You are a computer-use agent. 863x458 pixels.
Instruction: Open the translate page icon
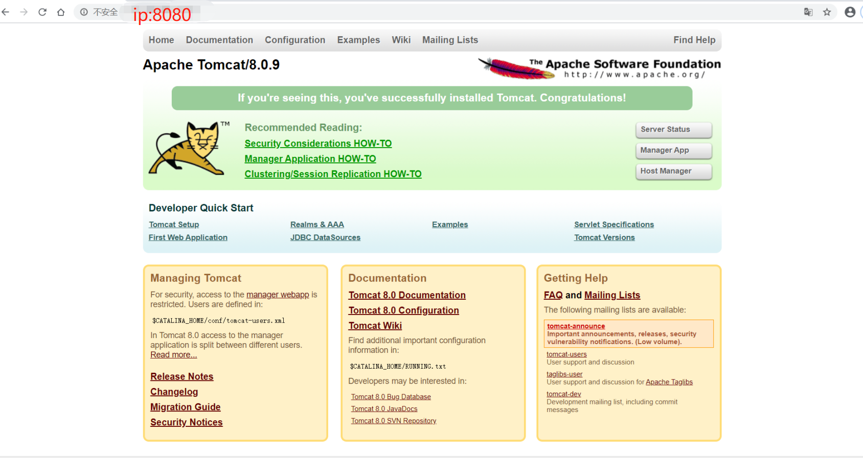coord(808,12)
